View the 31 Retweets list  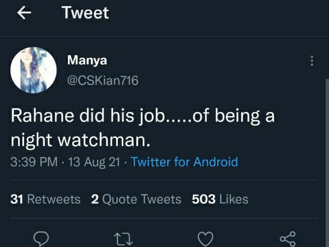(x=46, y=199)
